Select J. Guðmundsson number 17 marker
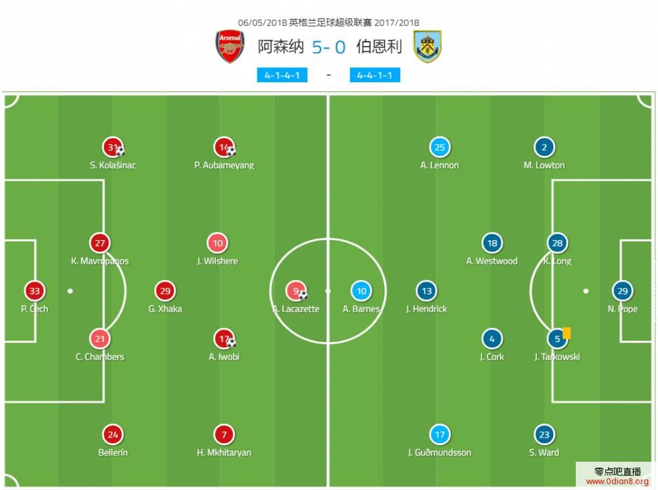The height and width of the screenshot is (490, 658). click(x=440, y=435)
